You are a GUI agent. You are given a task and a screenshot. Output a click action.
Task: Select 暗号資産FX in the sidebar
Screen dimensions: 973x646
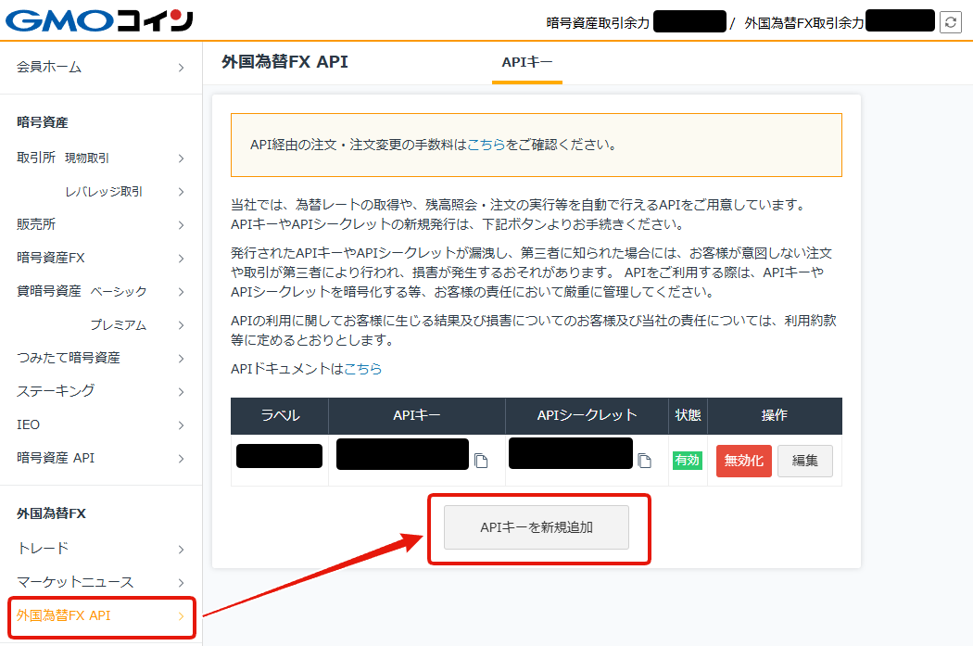(100, 258)
